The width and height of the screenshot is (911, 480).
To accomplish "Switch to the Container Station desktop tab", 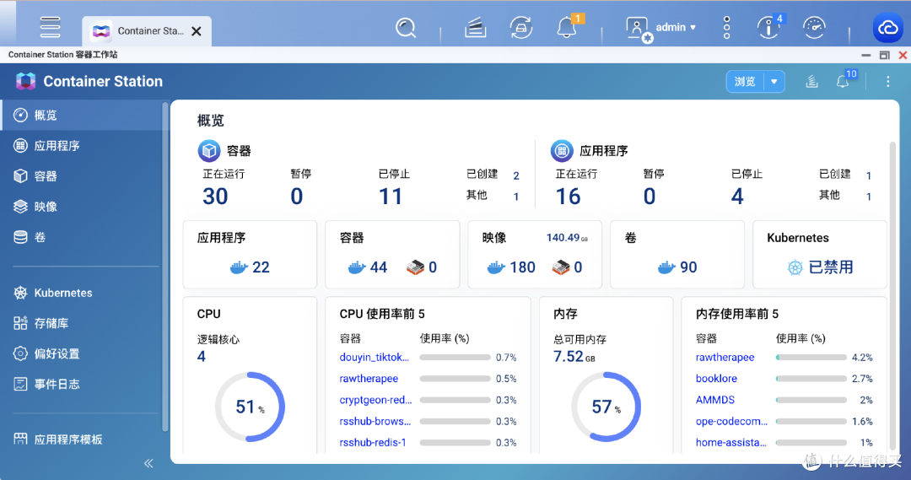I will click(x=147, y=31).
